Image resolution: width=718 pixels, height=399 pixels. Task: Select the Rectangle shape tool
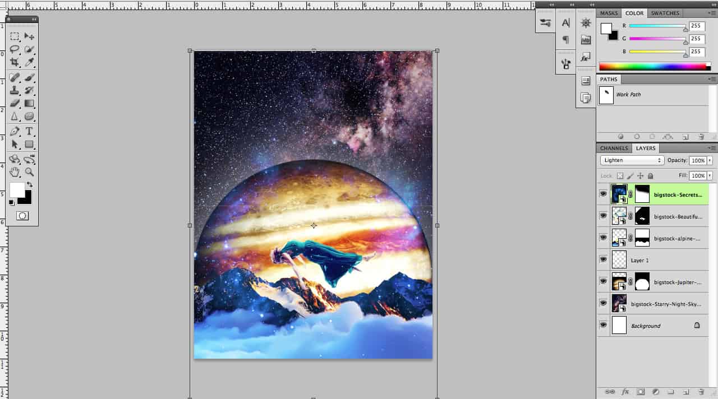tap(29, 144)
